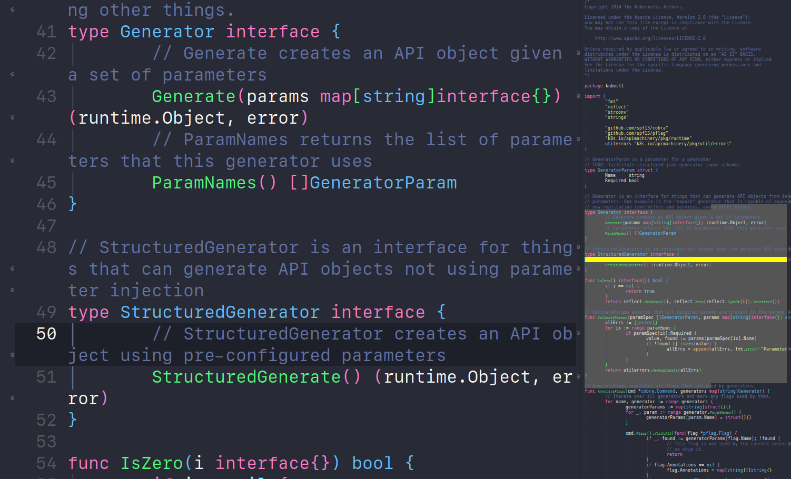Click the wrap arrow at end of line 50
The image size is (791, 479).
click(x=578, y=334)
